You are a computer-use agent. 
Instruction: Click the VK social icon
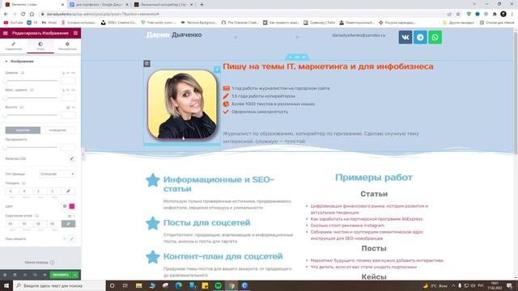coord(405,37)
